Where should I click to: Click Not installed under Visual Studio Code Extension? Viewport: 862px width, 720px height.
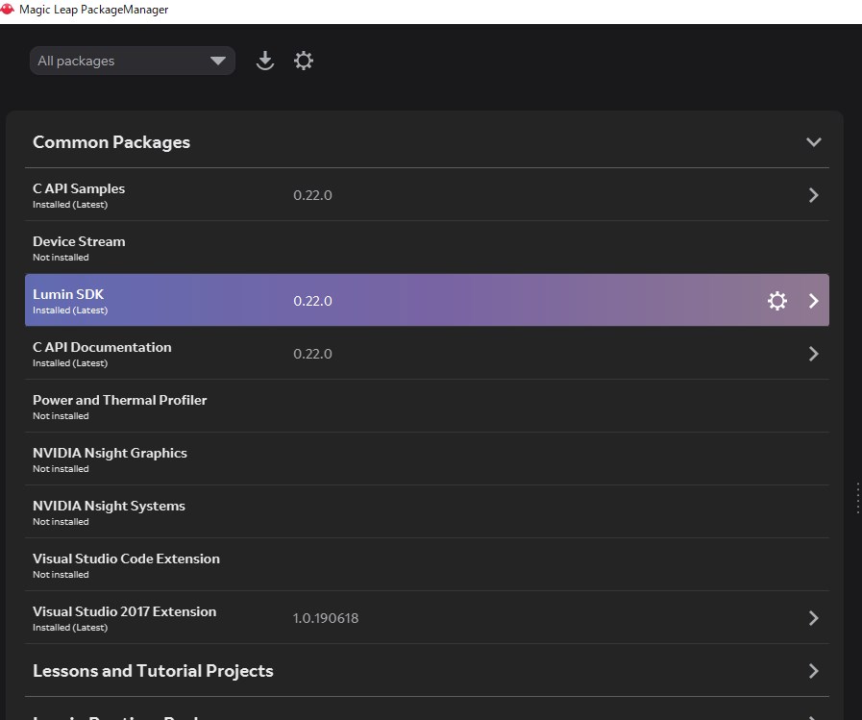coord(61,574)
